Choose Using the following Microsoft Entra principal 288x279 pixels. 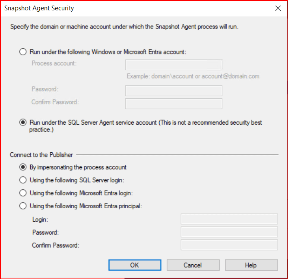23,206
